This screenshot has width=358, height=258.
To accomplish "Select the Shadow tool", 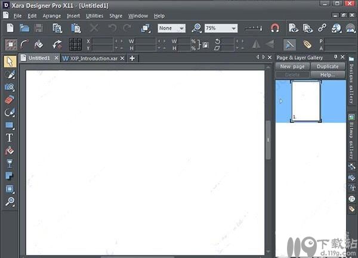I will (10, 176).
